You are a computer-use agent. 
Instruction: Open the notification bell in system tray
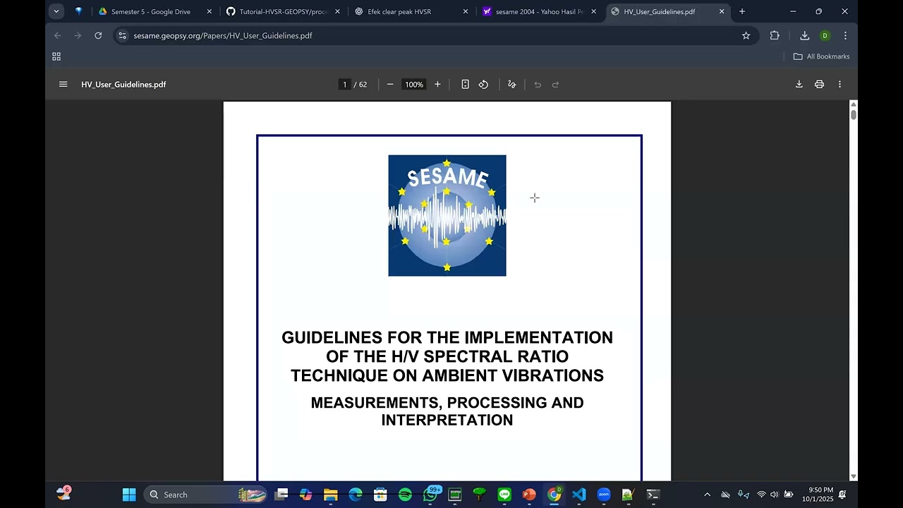[842, 495]
